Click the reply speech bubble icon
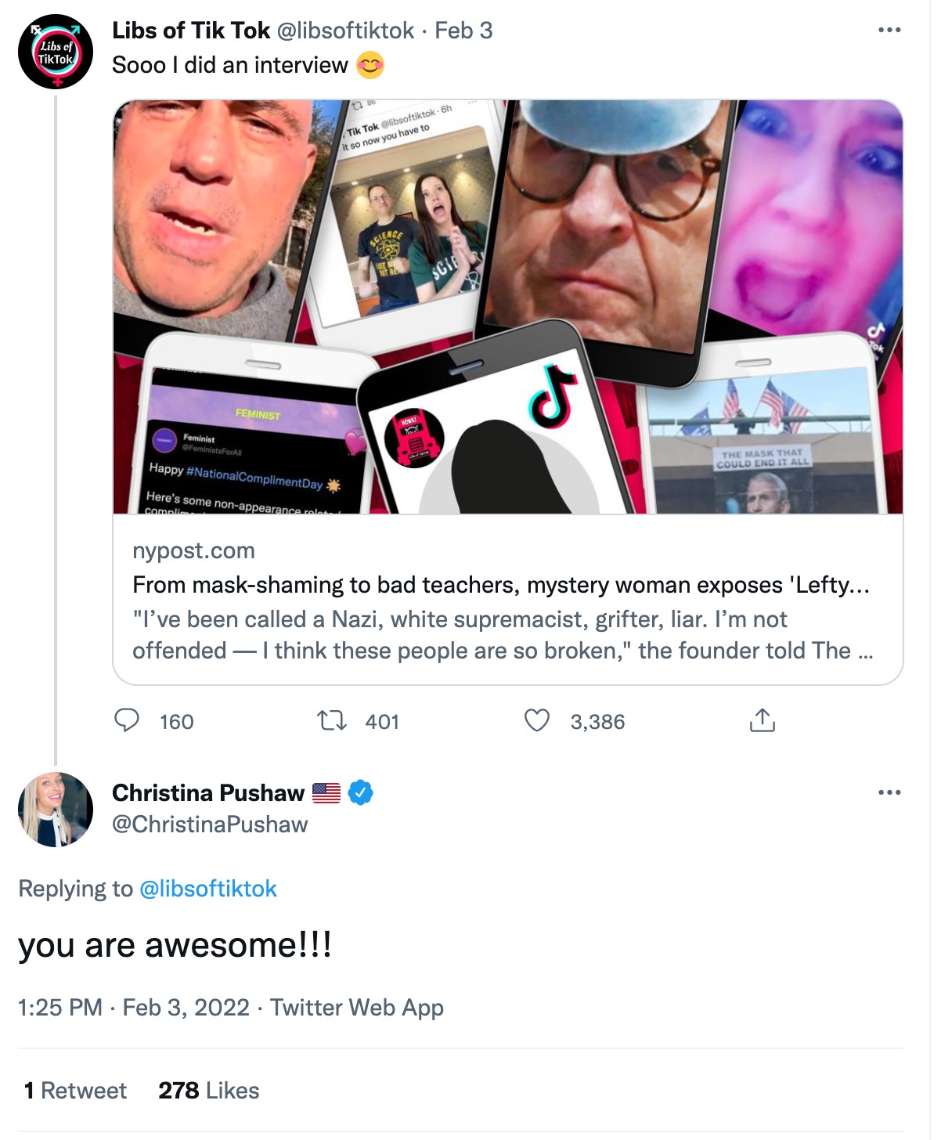Viewport: 941px width, 1140px height. [127, 720]
